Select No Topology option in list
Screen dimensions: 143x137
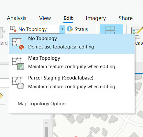coord(72,44)
